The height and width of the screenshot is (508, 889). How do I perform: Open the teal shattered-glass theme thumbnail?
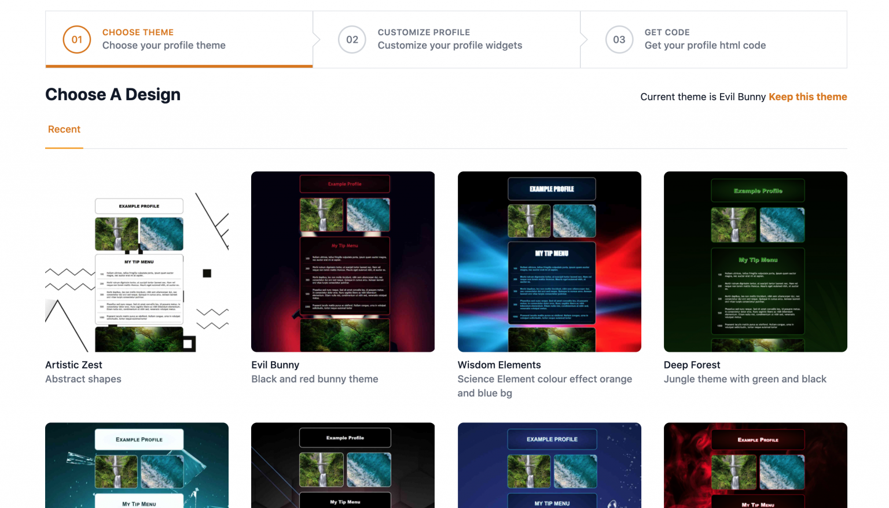(x=137, y=465)
